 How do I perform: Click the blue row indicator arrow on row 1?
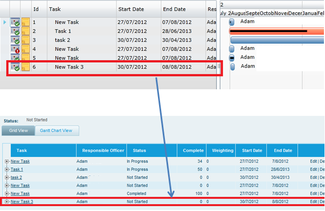[5, 22]
